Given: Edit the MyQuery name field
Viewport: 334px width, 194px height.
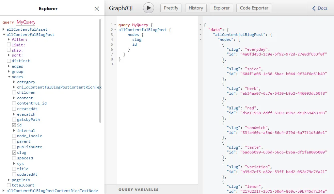Looking at the screenshot, I should [26, 22].
